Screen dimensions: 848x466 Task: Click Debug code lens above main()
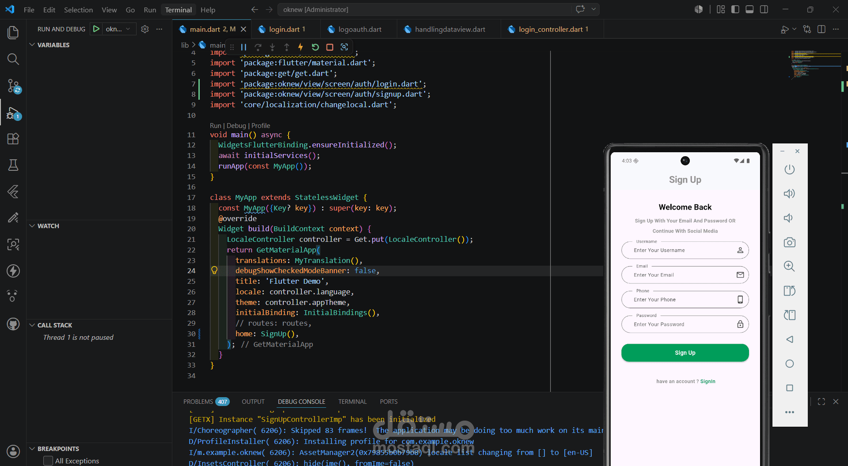[x=236, y=126]
